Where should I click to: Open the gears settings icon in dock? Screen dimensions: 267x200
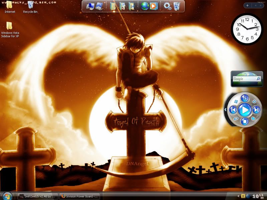(x=168, y=6)
